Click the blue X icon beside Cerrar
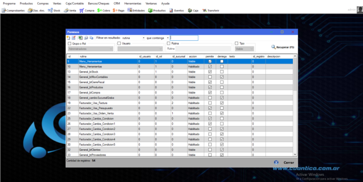The width and height of the screenshot is (363, 182). 276,162
